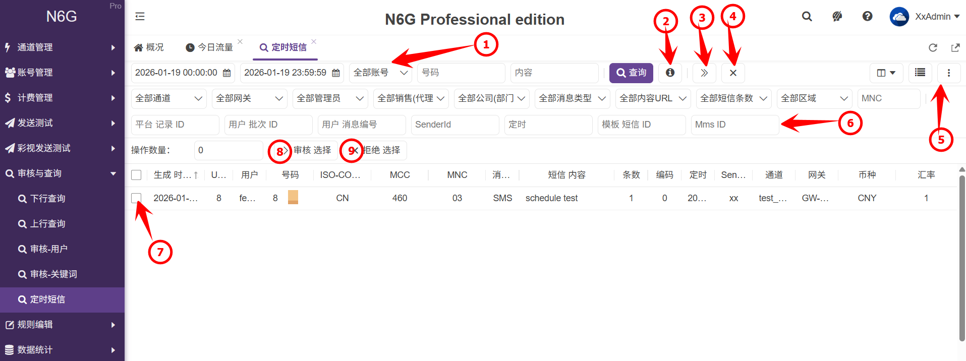Tick the select-all checkbox in table header

click(x=136, y=175)
